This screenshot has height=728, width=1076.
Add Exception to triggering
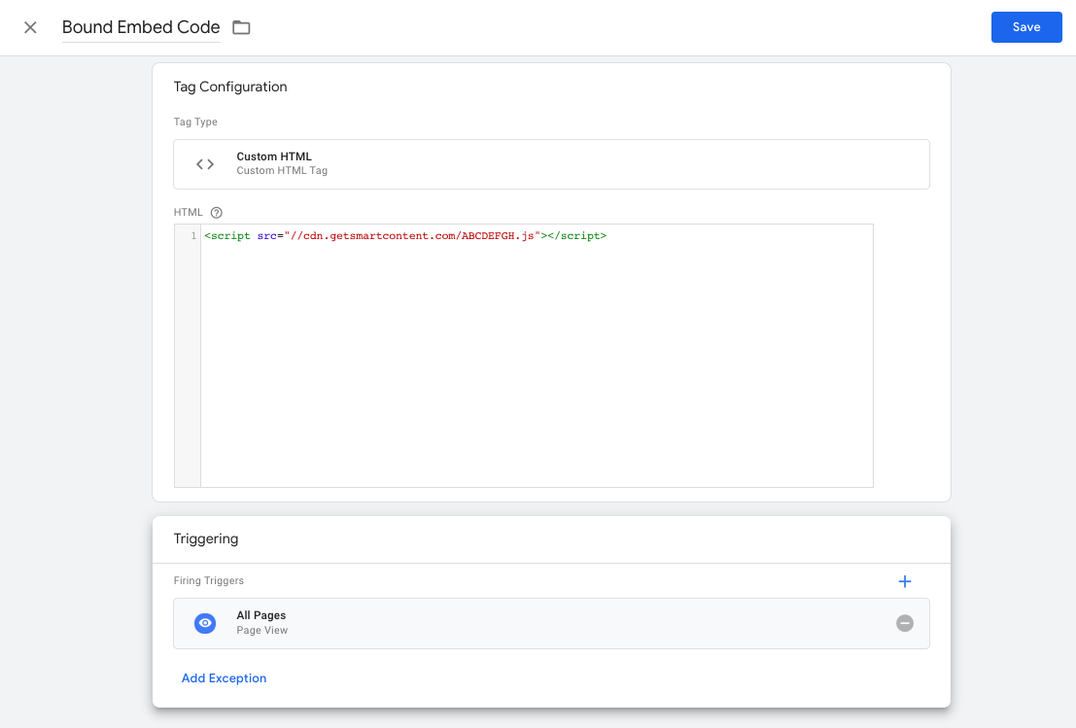pos(224,677)
